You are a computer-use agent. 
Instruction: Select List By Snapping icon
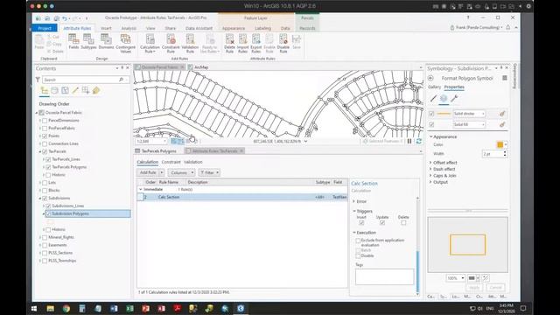pyautogui.click(x=86, y=91)
